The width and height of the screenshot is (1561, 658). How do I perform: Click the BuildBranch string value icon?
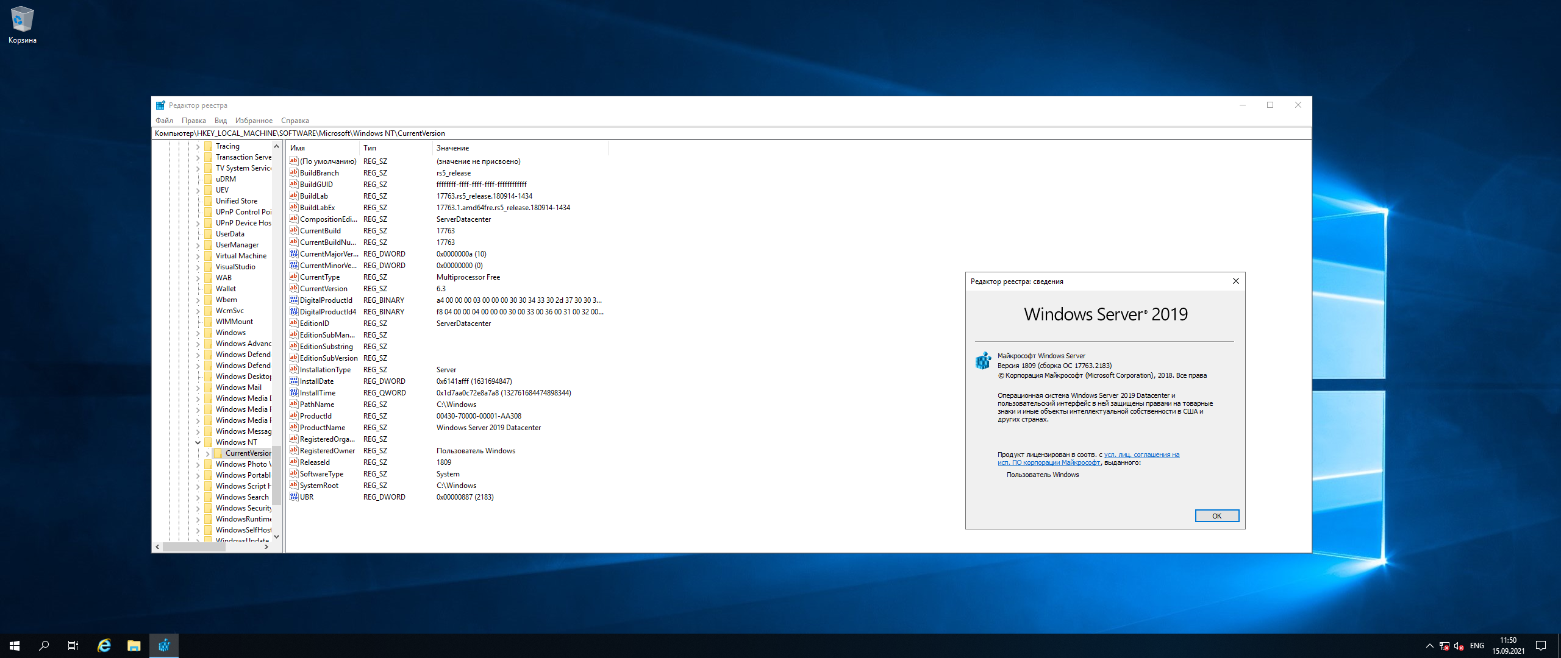tap(294, 172)
